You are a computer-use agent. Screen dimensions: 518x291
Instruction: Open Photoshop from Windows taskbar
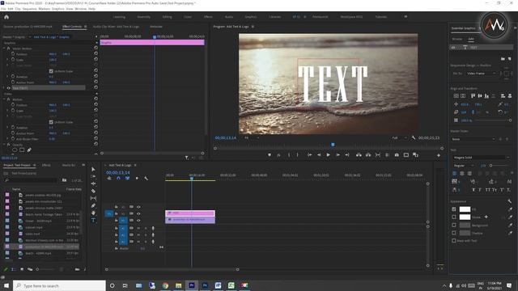pos(205,285)
